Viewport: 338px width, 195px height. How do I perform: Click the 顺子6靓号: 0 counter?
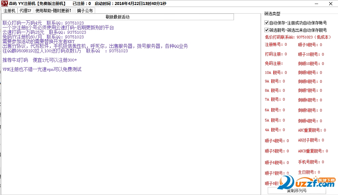(277, 163)
